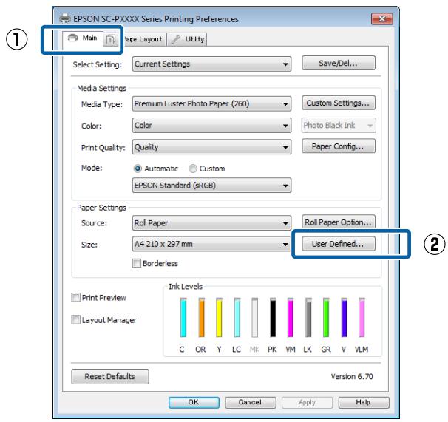Image resolution: width=448 pixels, height=422 pixels.
Task: Click the Paper Config... button
Action: (x=339, y=146)
